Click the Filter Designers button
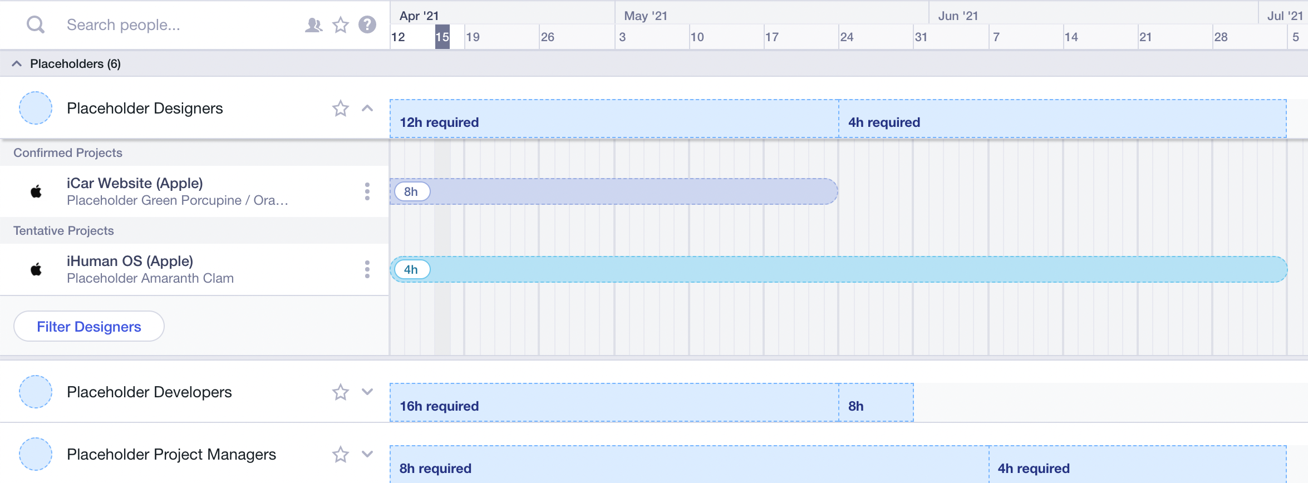 coord(88,327)
